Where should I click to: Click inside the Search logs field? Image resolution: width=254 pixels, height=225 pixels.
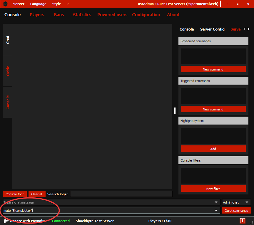click(x=121, y=194)
